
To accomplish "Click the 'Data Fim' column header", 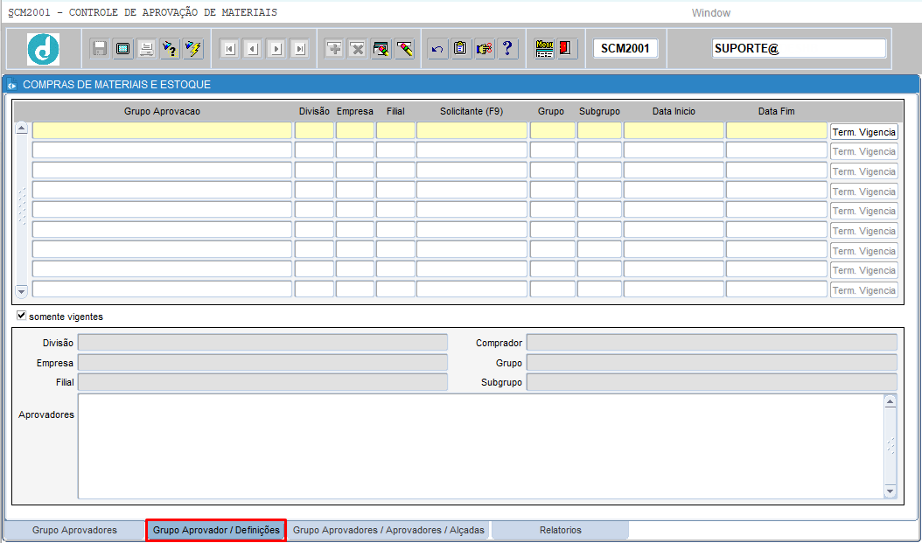I will point(776,111).
